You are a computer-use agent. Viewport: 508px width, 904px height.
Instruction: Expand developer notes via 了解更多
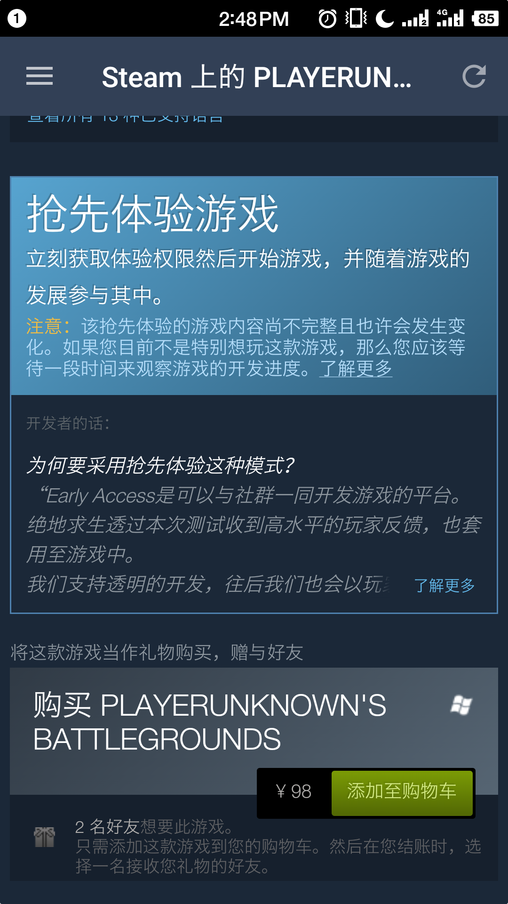click(x=444, y=585)
